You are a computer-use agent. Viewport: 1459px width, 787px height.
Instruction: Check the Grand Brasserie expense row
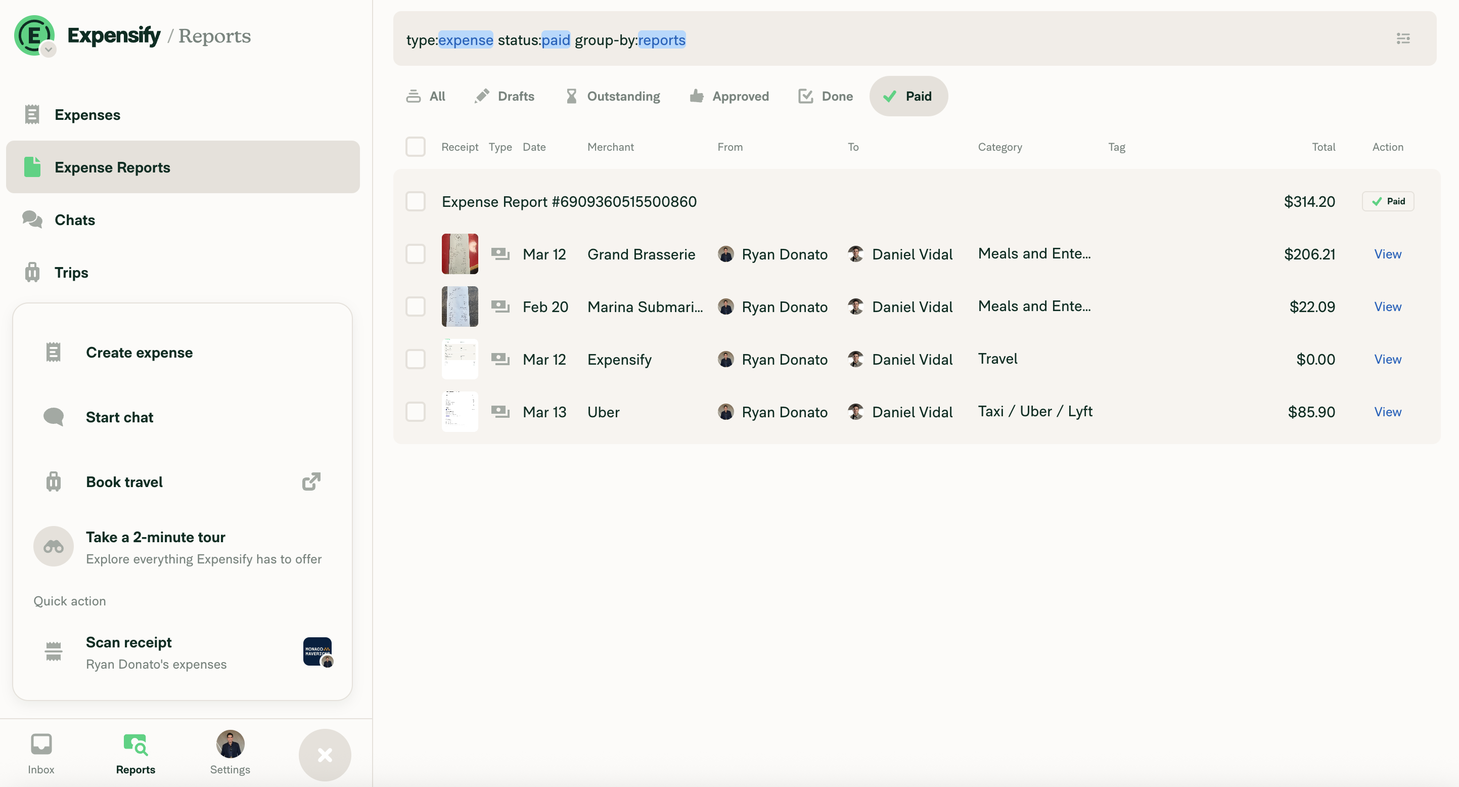pos(415,254)
